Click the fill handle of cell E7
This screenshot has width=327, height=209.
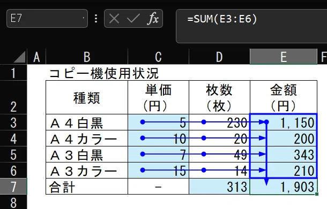coord(317,194)
